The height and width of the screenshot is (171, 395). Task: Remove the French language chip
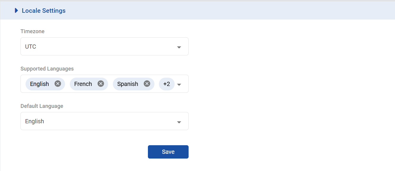(101, 84)
